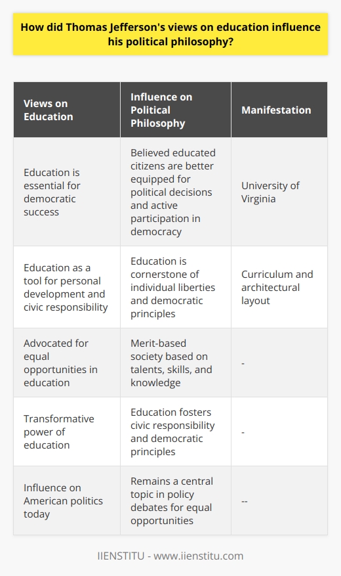This screenshot has width=341, height=576.
Task: Click the 'Merit-based society based on talents' cell
Action: (x=175, y=363)
